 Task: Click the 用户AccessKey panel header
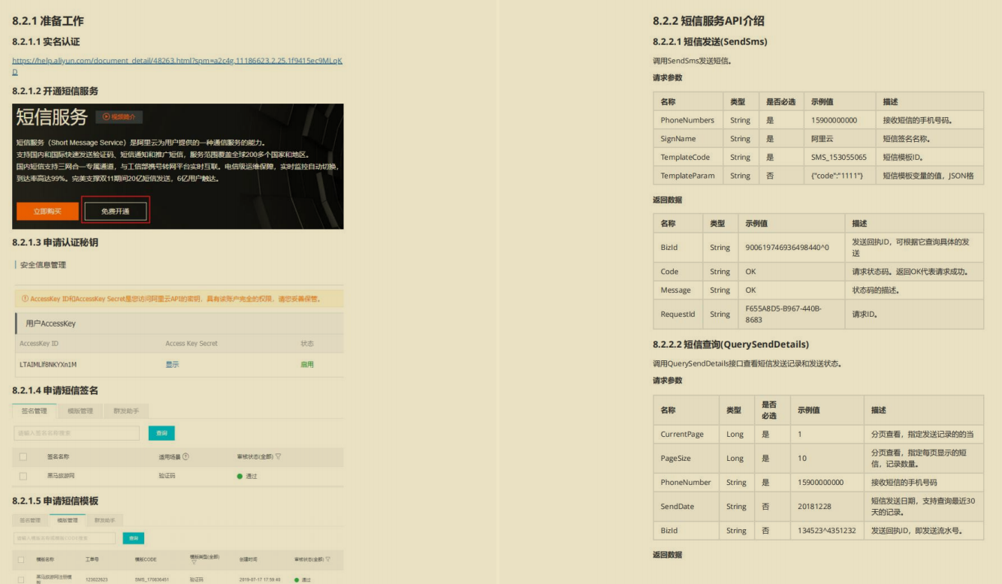tap(179, 324)
